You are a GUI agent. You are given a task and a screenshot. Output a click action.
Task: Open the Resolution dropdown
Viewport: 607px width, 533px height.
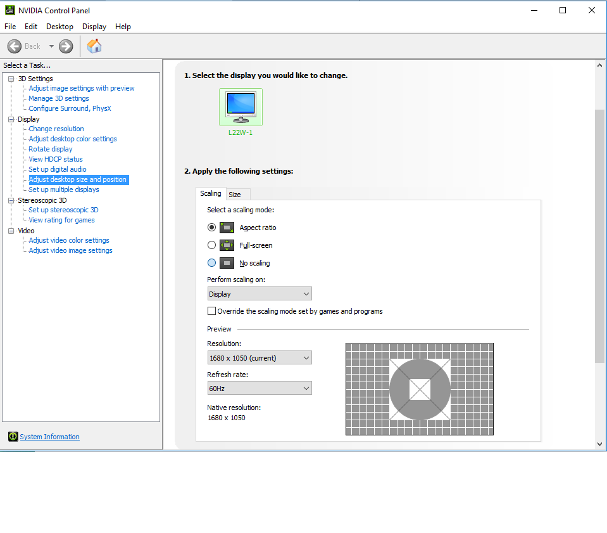tap(260, 358)
